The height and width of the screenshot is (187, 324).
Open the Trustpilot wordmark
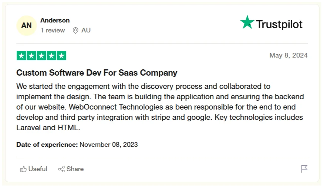[x=279, y=24]
